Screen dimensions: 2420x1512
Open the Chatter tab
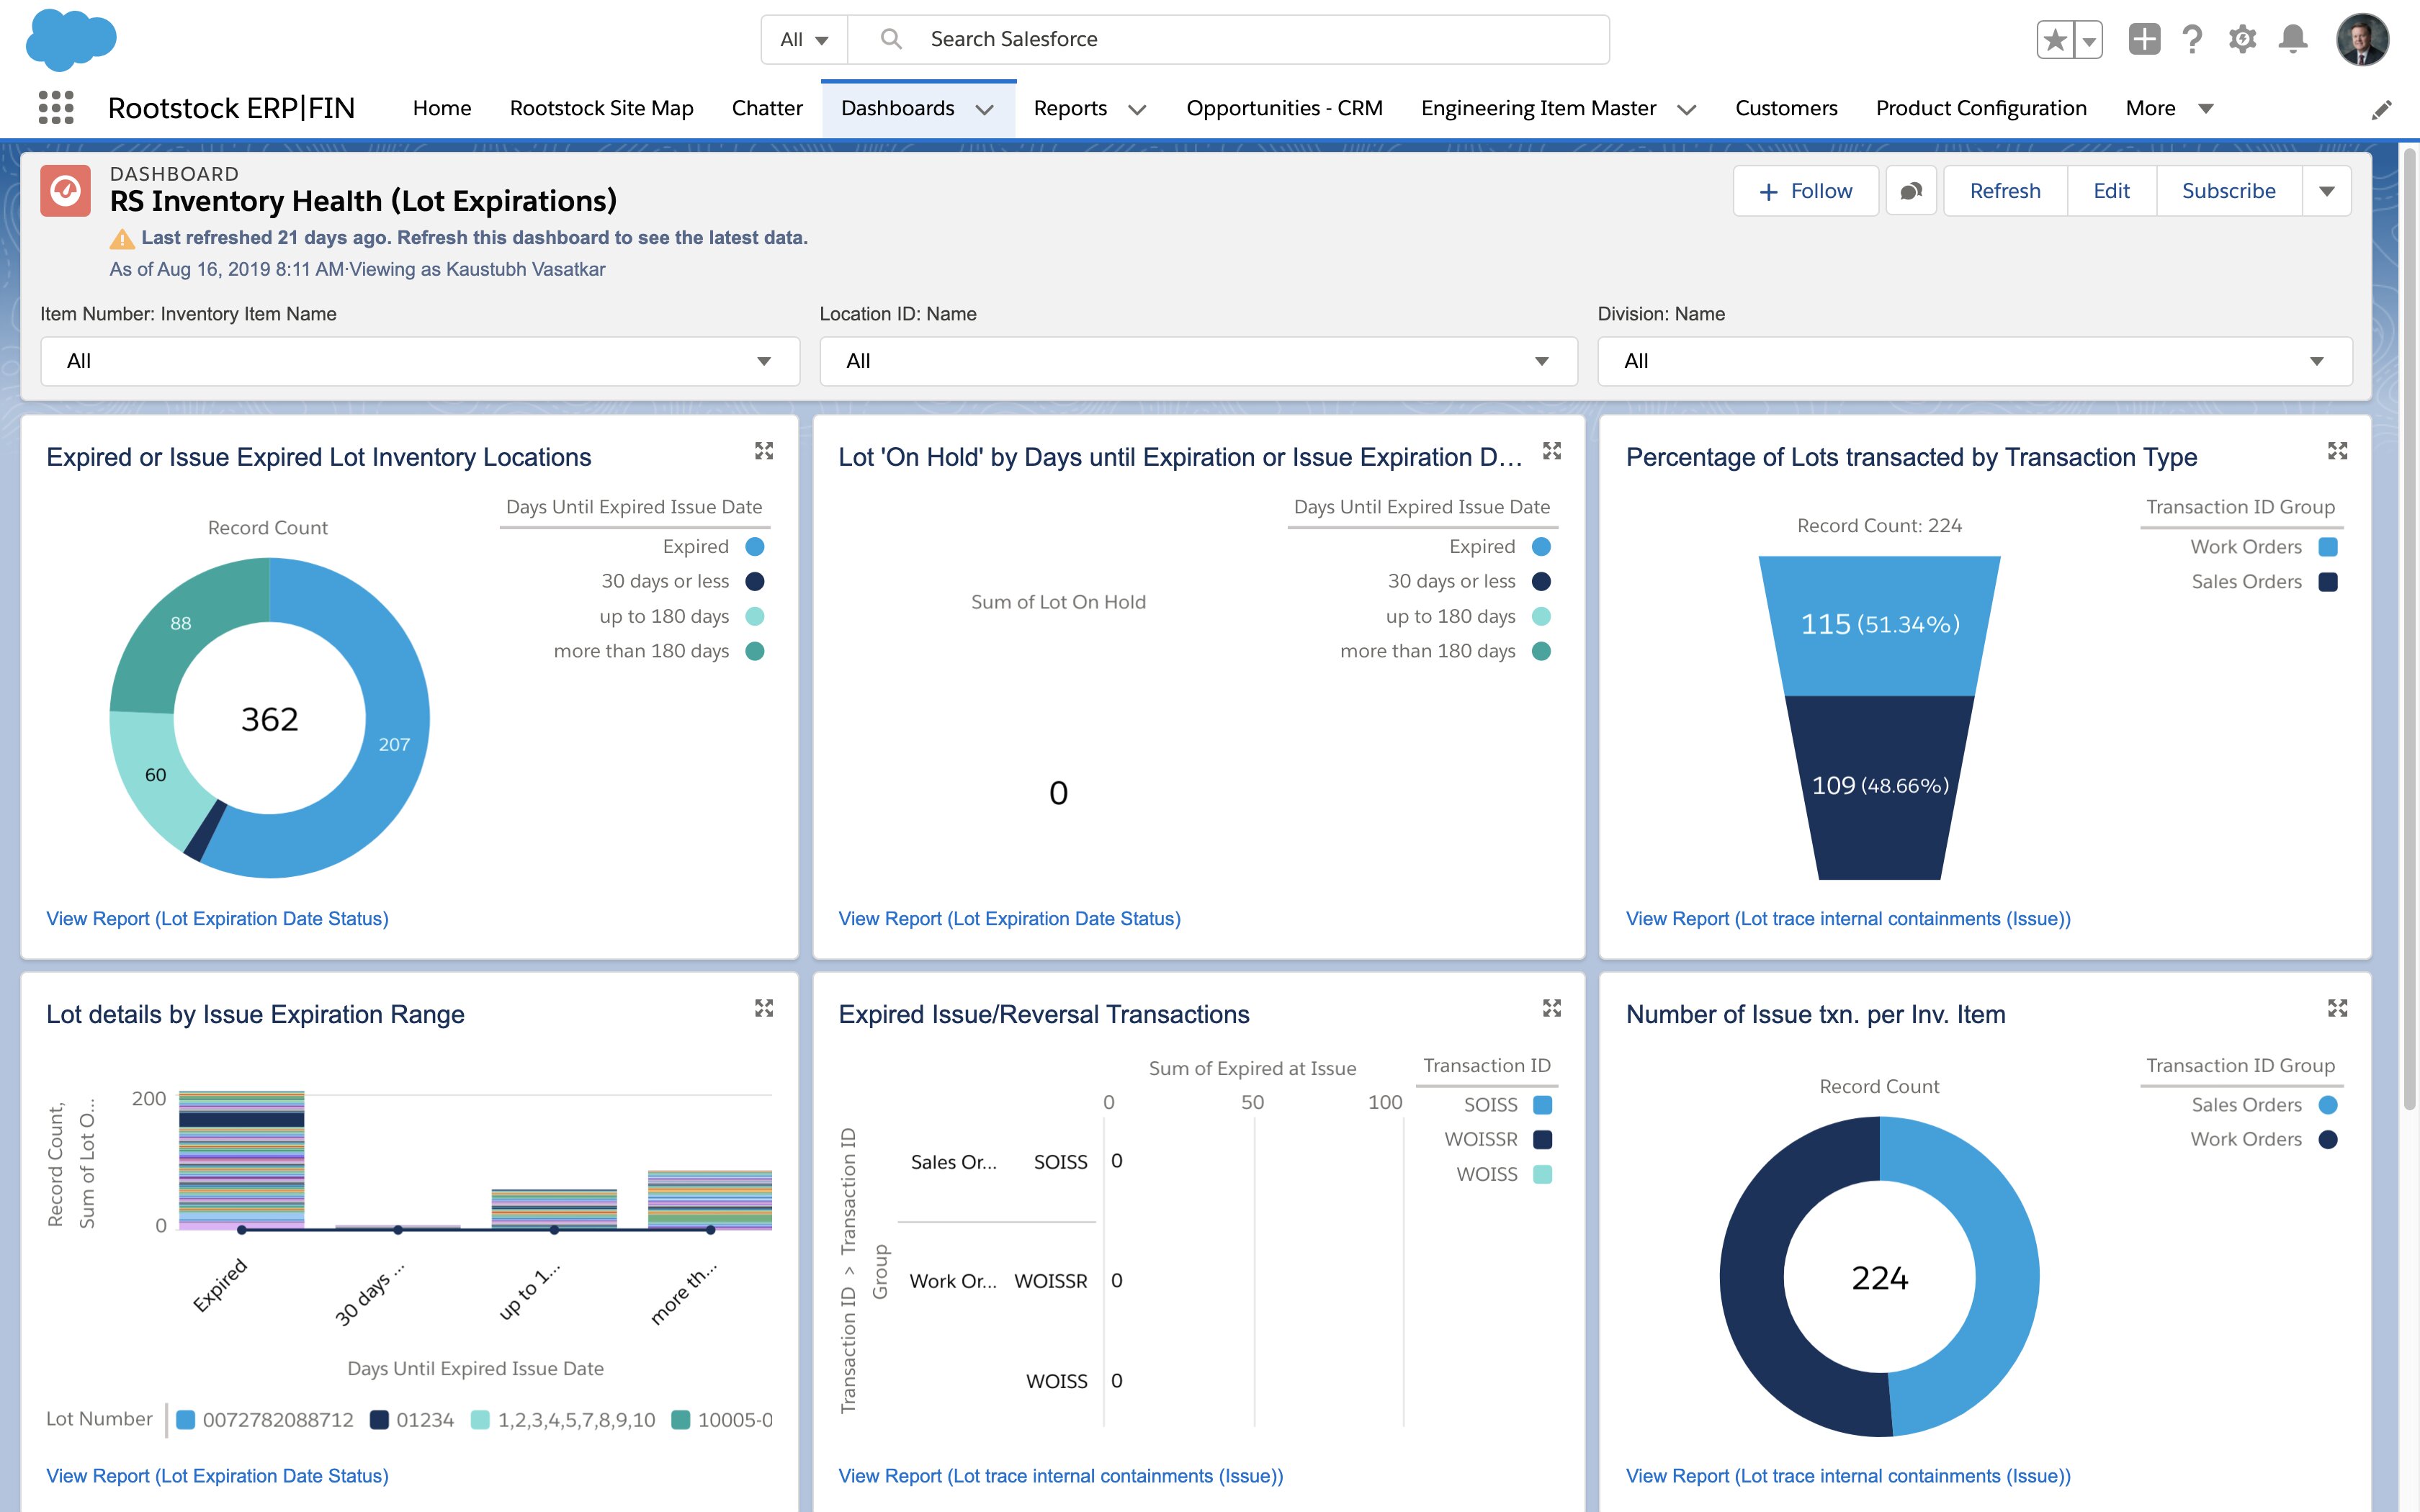767,108
